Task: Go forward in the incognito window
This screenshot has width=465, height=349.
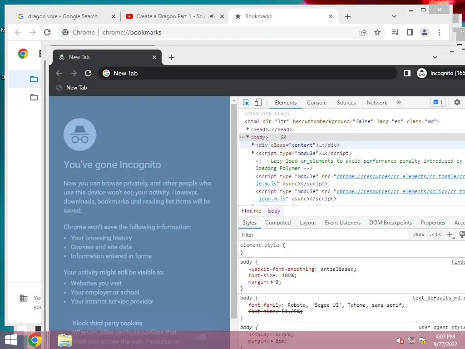Action: (x=74, y=73)
